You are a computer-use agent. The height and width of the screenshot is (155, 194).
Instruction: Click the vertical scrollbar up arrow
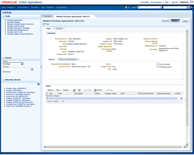tap(187, 32)
